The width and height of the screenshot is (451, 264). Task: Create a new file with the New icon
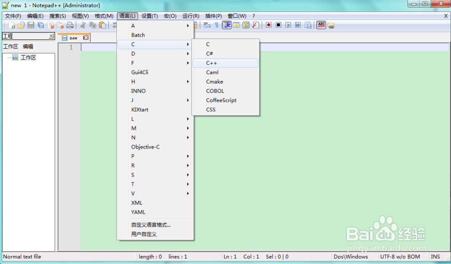[12, 25]
